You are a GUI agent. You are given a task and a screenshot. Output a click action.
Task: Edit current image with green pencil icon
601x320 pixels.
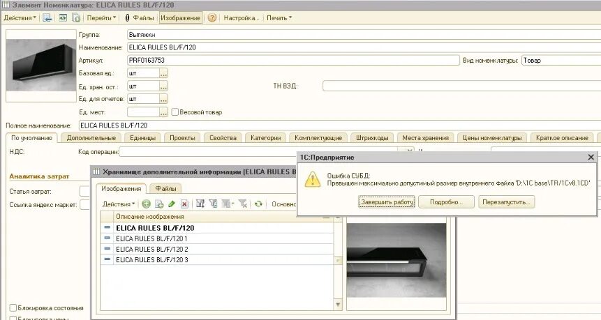coord(172,204)
